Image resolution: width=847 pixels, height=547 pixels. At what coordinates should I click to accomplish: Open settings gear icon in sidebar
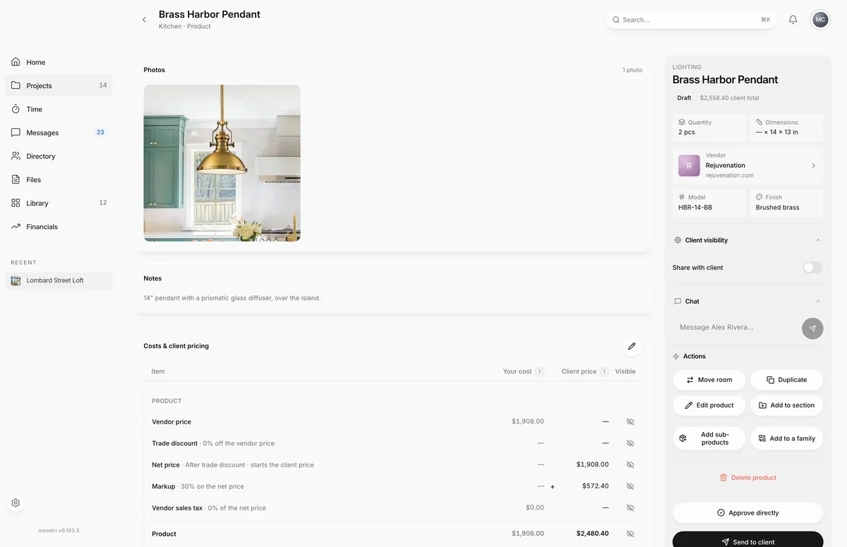click(16, 503)
